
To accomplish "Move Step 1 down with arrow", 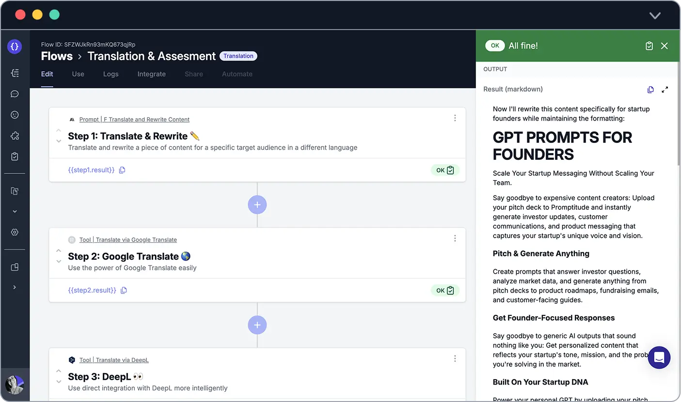I will 59,141.
